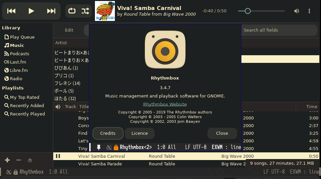The image size is (321, 179).
Task: Click the Big Wave 2000 album cover
Action: (105, 11)
